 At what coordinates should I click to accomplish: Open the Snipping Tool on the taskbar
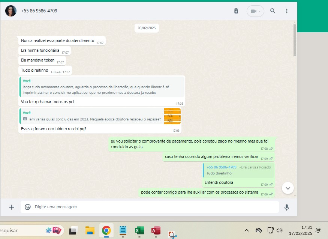click(172, 234)
